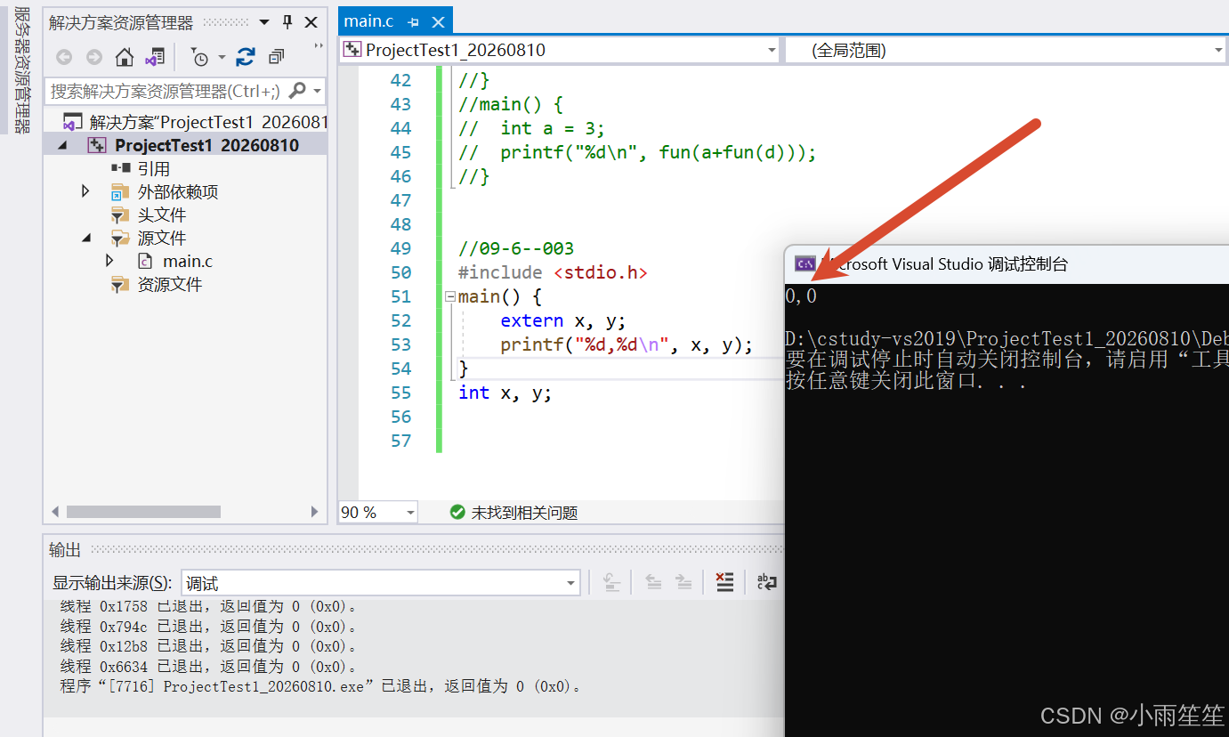Click the Back arrow in Solution Explorer toolbar
The height and width of the screenshot is (737, 1229).
(x=64, y=57)
